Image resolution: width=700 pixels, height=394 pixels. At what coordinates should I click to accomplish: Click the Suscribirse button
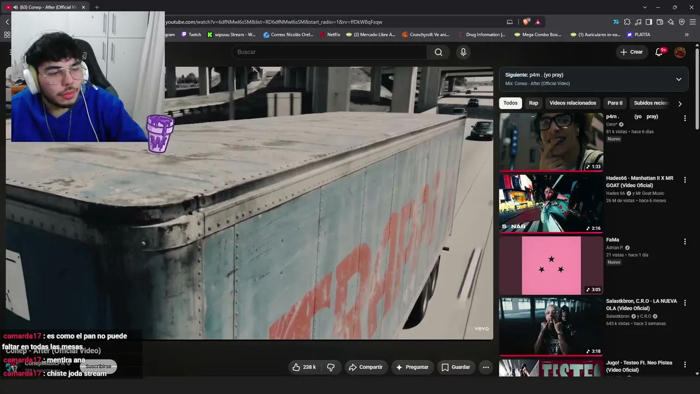tap(98, 366)
